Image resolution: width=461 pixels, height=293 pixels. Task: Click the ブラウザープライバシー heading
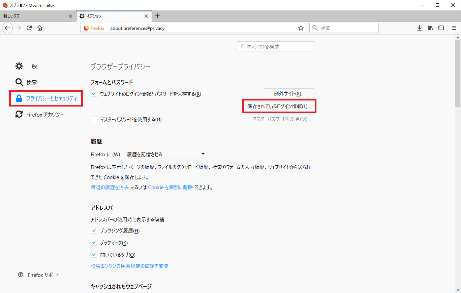tap(121, 67)
